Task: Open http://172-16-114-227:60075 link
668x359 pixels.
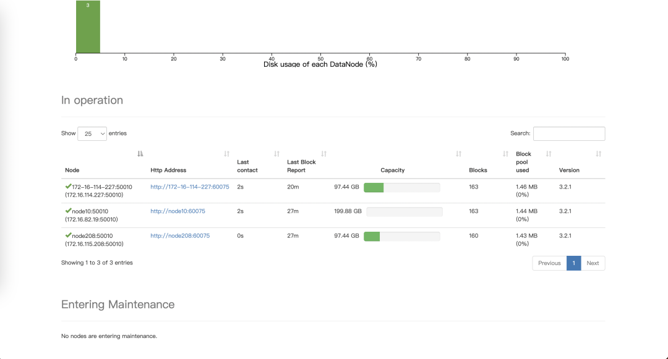Action: coord(189,187)
